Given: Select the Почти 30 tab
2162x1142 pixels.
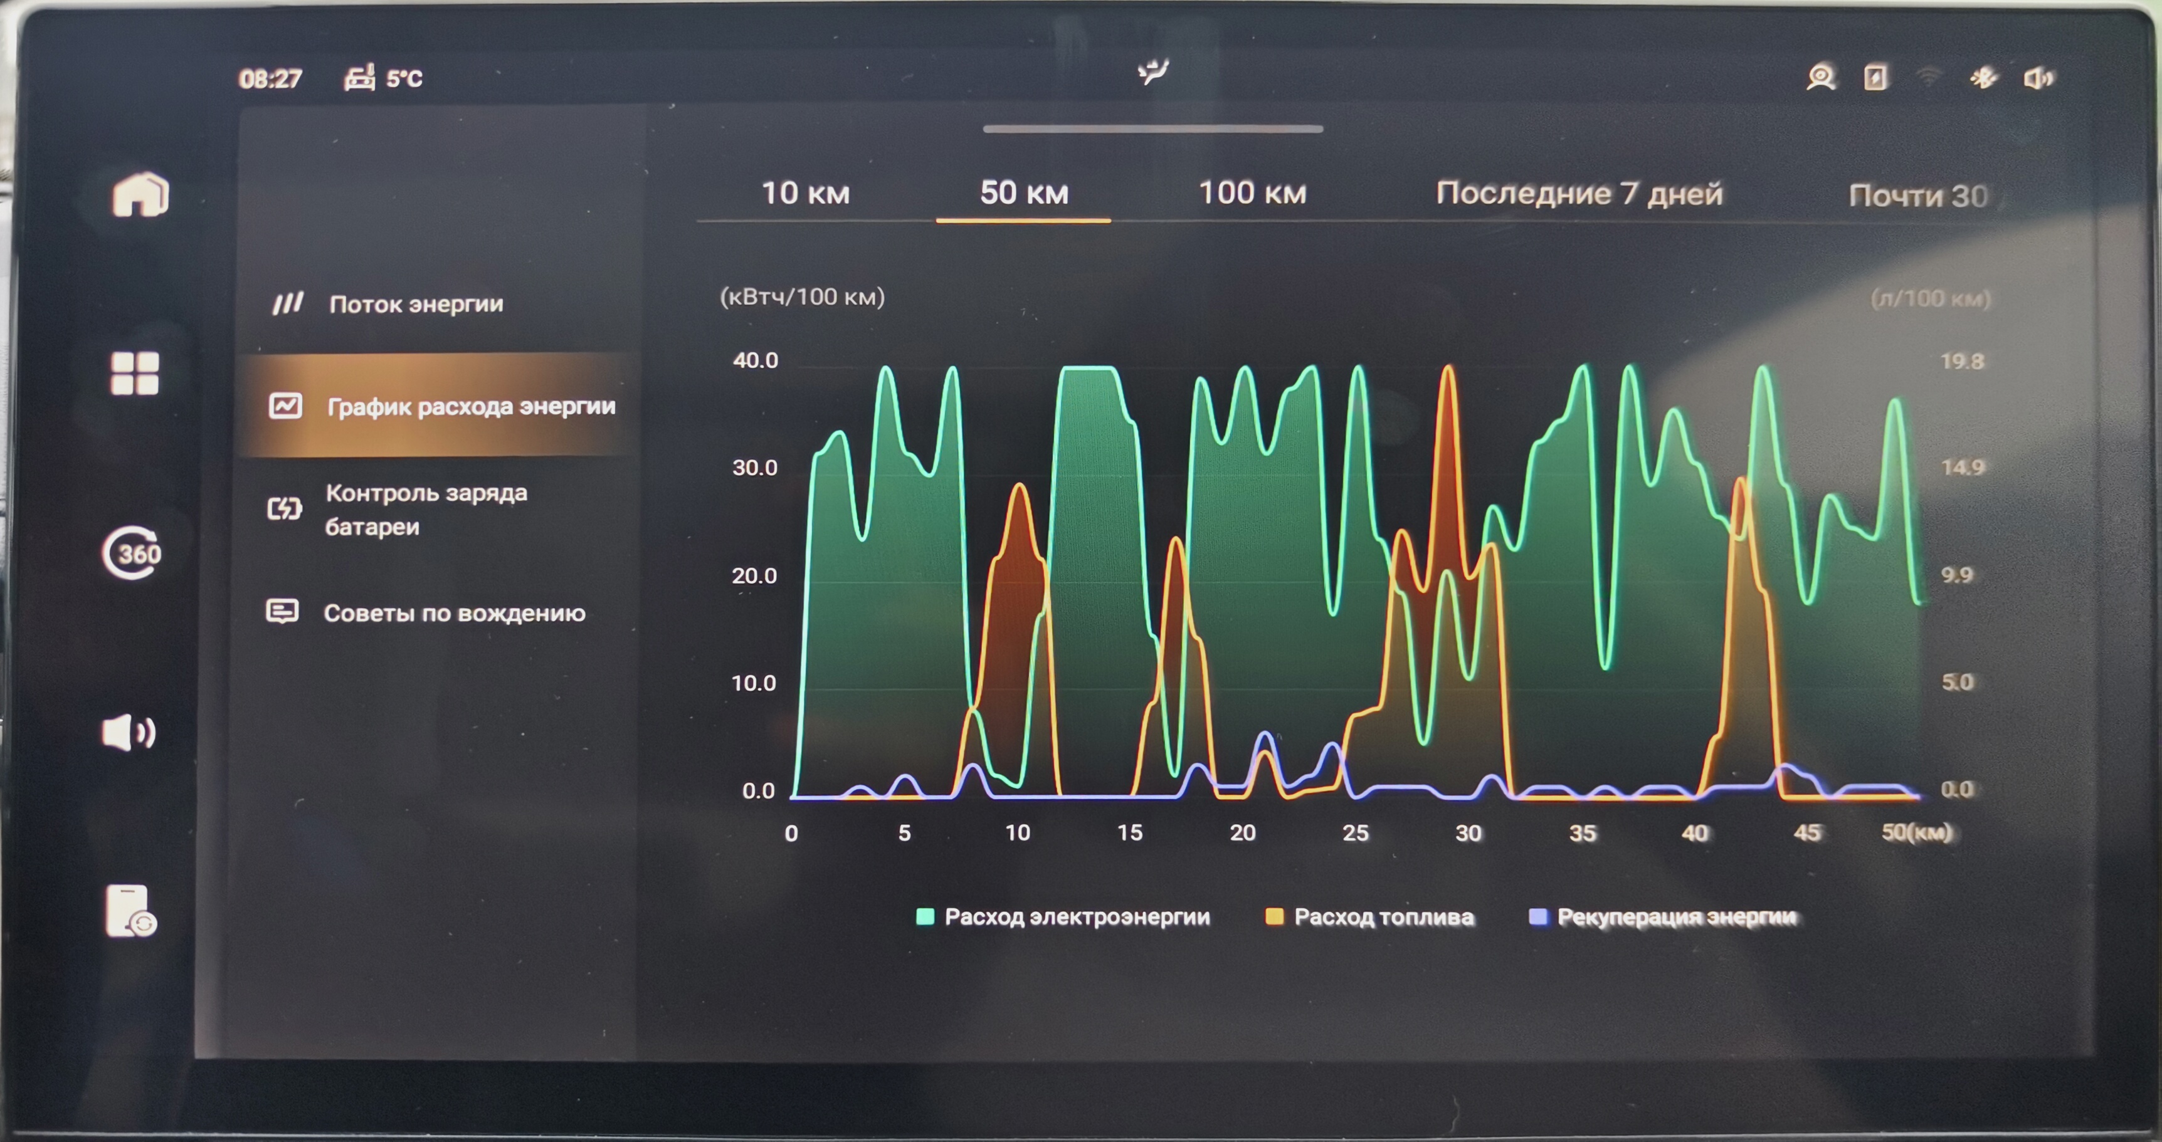Looking at the screenshot, I should pos(1917,196).
